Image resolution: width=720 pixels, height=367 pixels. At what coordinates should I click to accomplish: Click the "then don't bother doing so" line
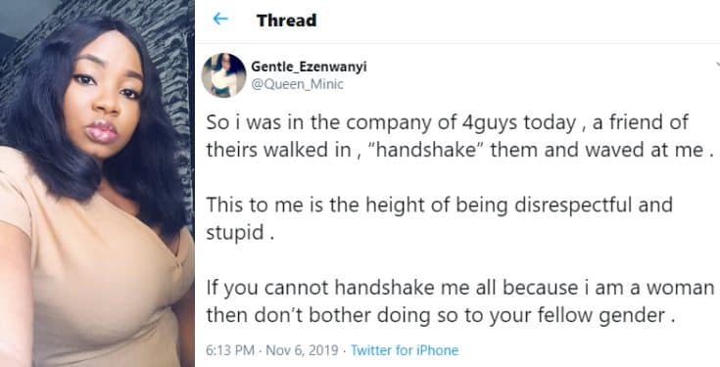pos(436,315)
